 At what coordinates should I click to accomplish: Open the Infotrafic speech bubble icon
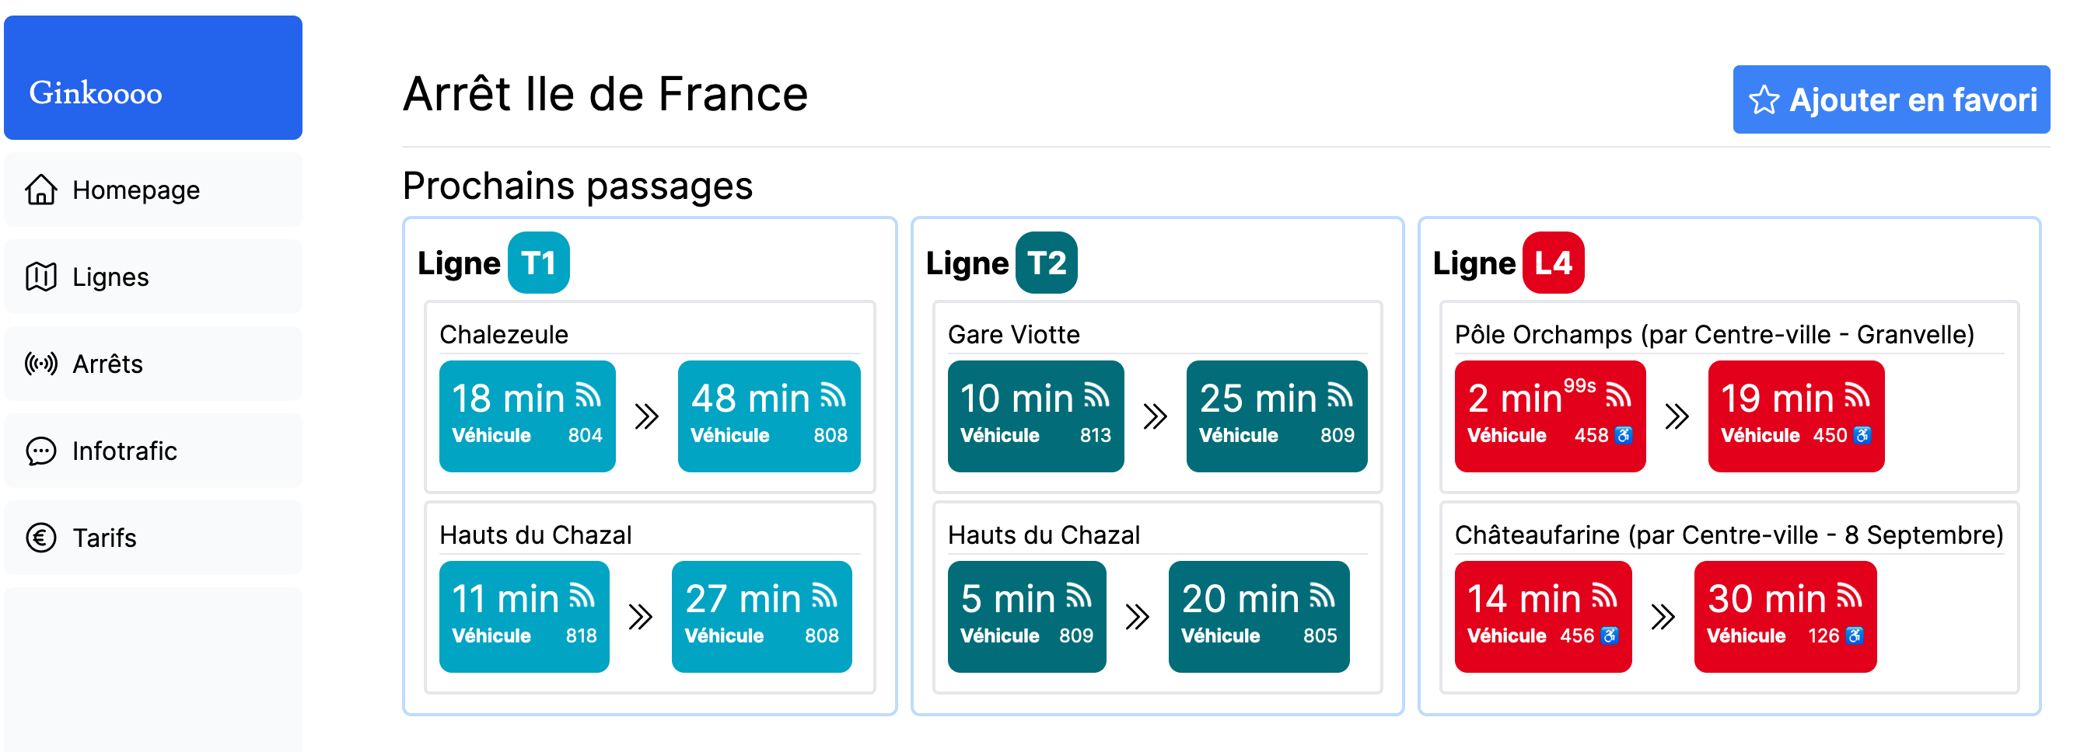click(x=40, y=451)
